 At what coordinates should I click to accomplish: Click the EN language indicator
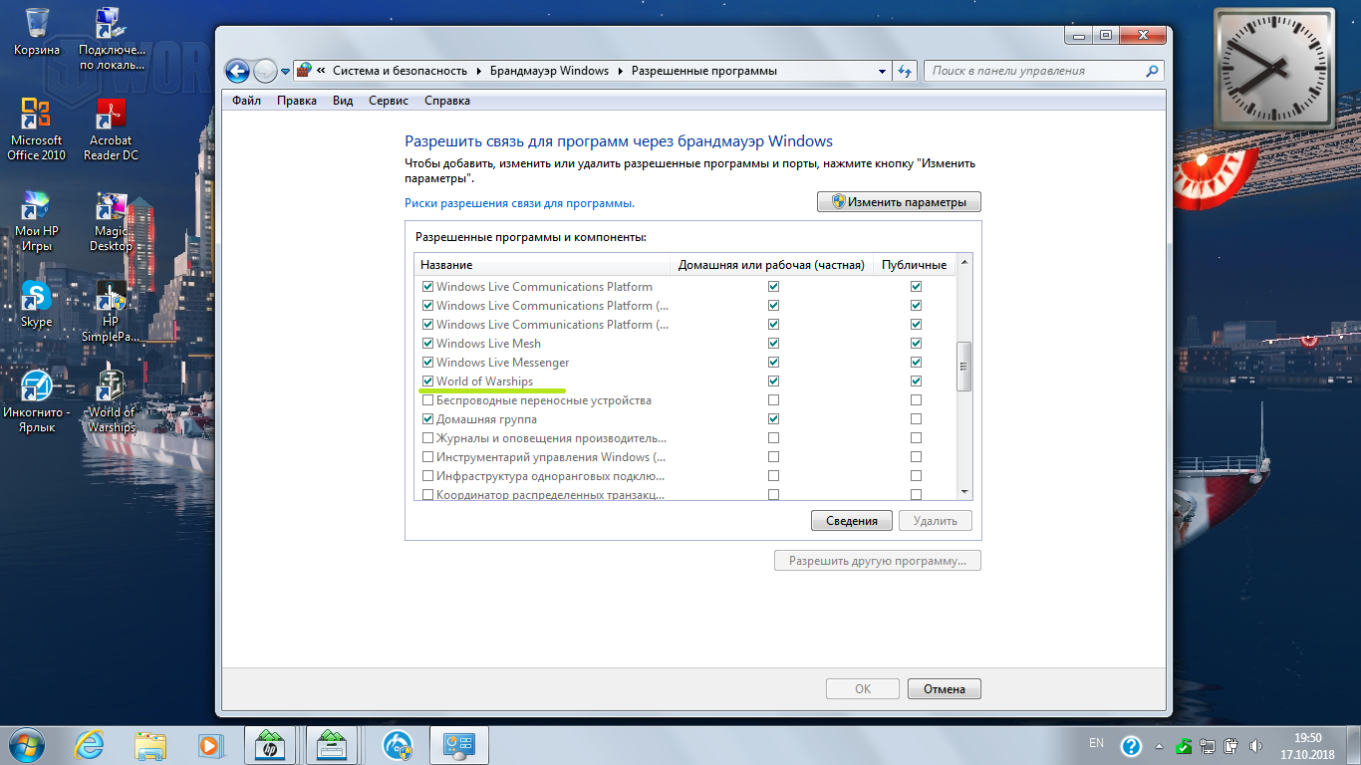click(x=1096, y=743)
